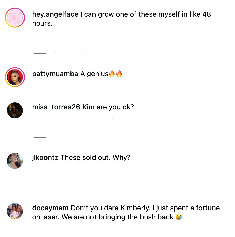Screen dimensions: 235x237
Task: Open the hey.angelface username link
Action: click(55, 14)
